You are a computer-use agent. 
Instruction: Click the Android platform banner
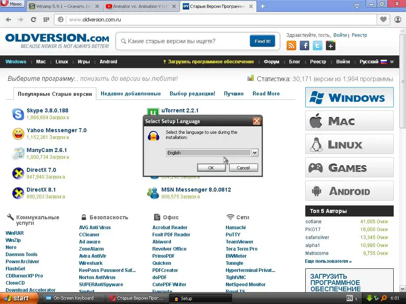pos(349,191)
